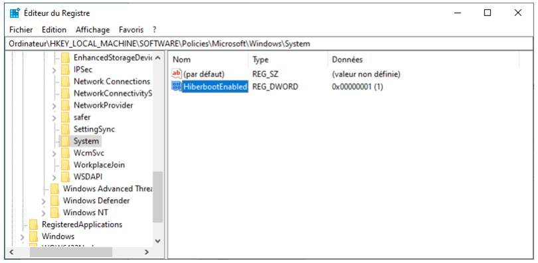Screen dimensions: 538x263
Task: Select the System folder icon
Action: [x=66, y=141]
